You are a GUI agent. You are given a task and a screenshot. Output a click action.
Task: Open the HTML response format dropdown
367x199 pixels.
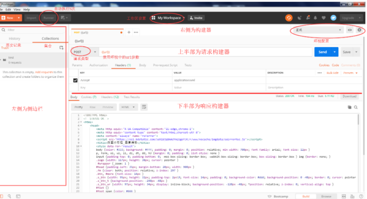[128, 107]
